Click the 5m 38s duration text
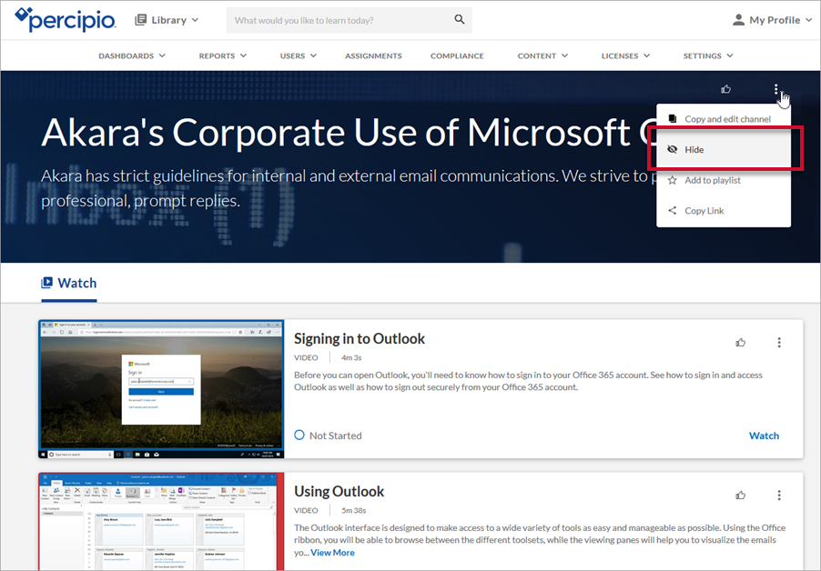The height and width of the screenshot is (571, 821). pyautogui.click(x=353, y=510)
